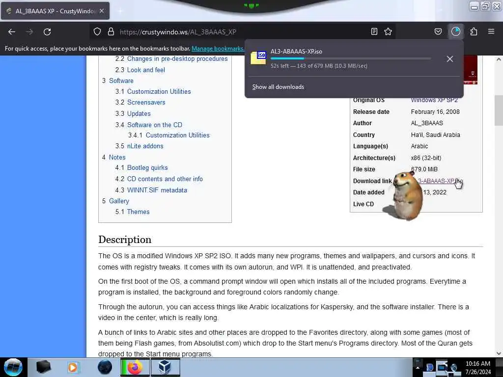Cancel the AL3-ABAAAS-XP.iso download
The height and width of the screenshot is (377, 503).
coord(450,59)
